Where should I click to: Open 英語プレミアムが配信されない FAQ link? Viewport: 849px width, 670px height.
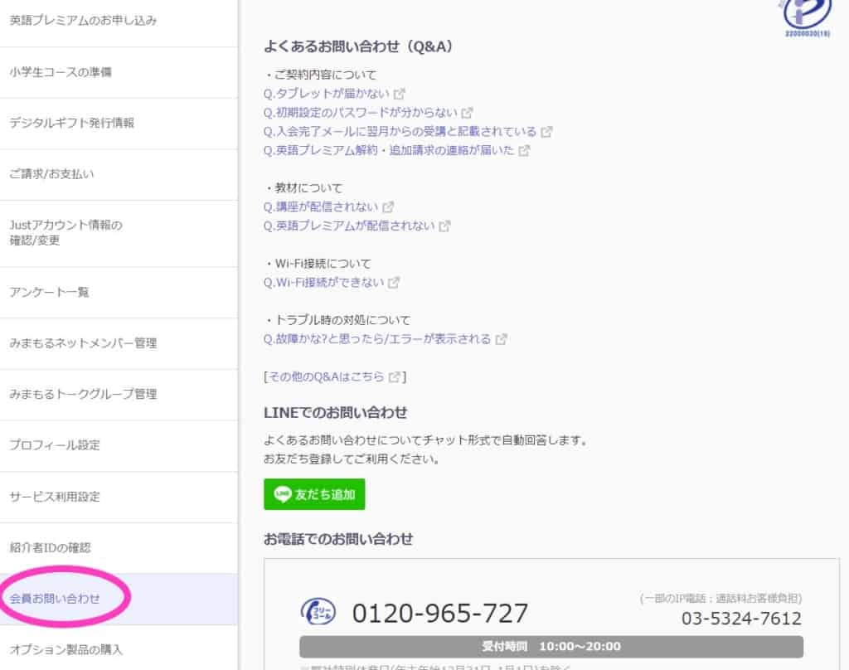coord(349,226)
